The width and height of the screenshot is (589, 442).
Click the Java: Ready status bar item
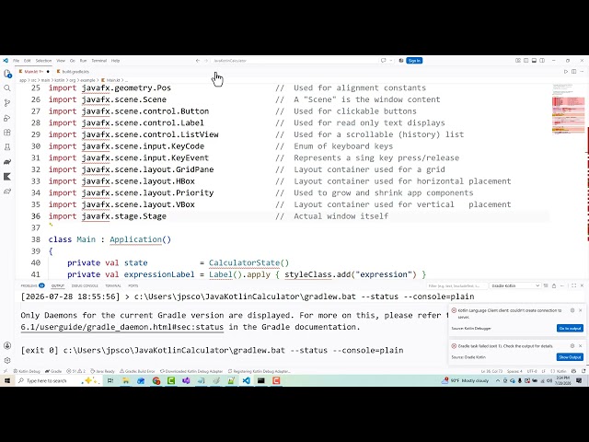pos(102,371)
